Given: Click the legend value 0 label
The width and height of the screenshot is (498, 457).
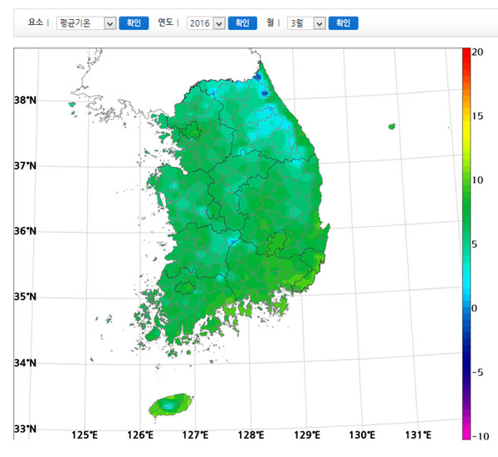Looking at the screenshot, I should (x=475, y=308).
